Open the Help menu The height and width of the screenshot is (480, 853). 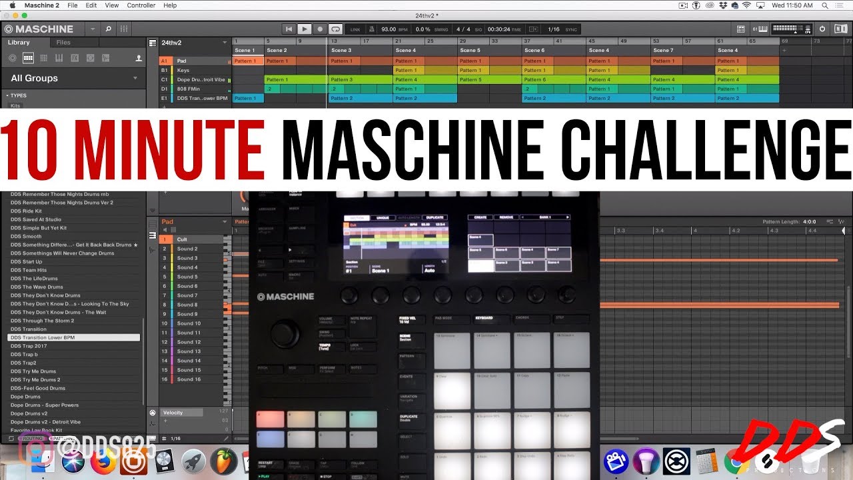171,5
